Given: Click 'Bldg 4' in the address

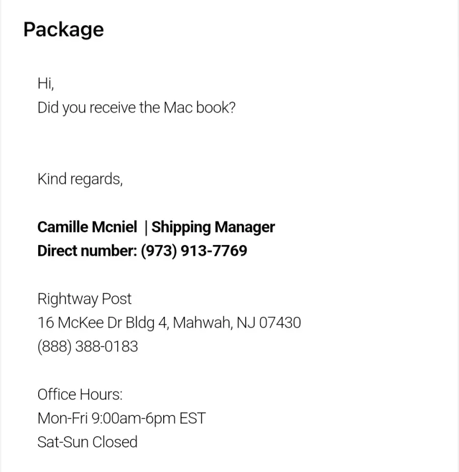Looking at the screenshot, I should 145,322.
